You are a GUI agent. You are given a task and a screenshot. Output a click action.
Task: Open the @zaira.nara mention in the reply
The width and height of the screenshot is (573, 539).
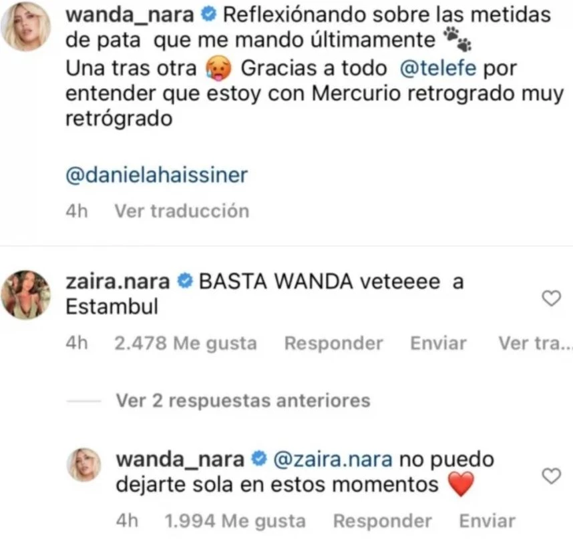(x=333, y=460)
